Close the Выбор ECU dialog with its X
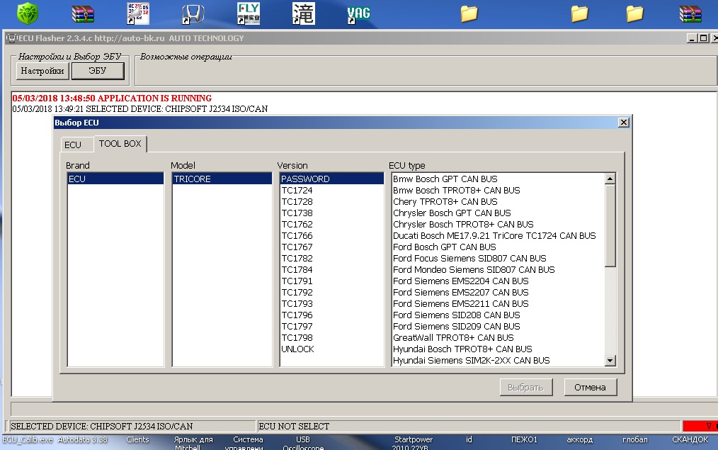 tap(624, 123)
